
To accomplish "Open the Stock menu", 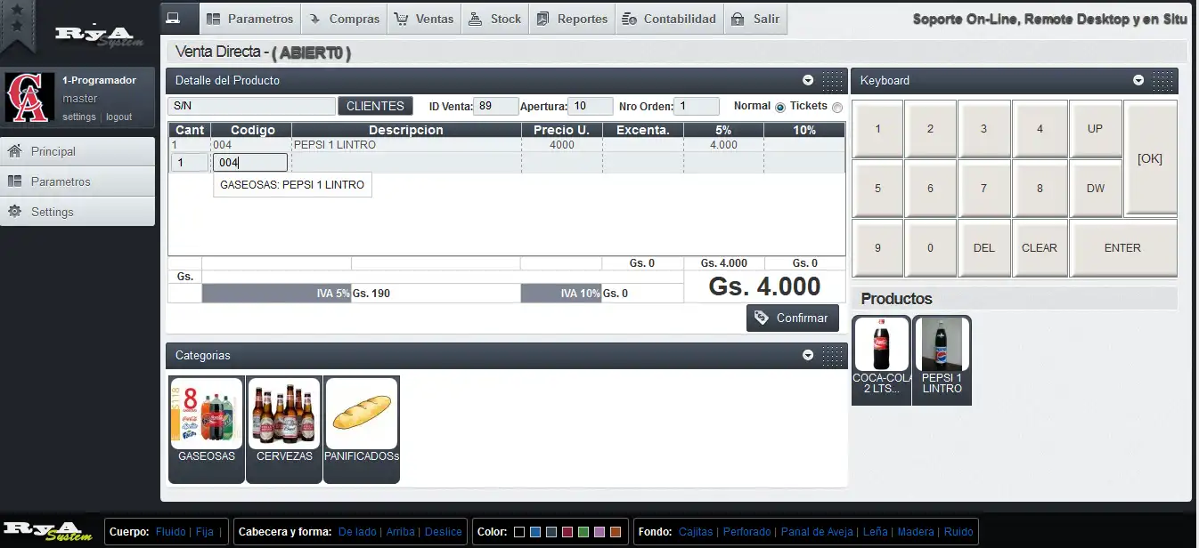I will pos(494,19).
